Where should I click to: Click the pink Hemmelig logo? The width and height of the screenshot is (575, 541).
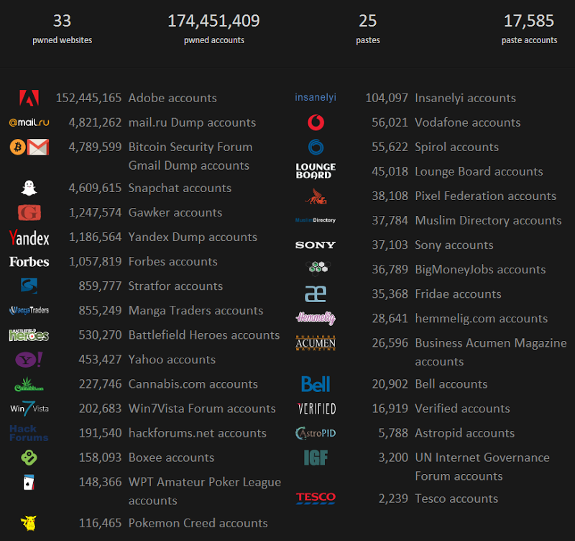click(x=316, y=318)
